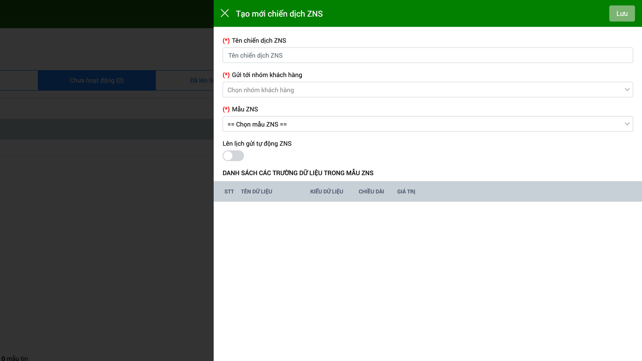Viewport: 642px width, 361px height.
Task: Click the GIÁ TRỊ column header
Action: [x=406, y=192]
